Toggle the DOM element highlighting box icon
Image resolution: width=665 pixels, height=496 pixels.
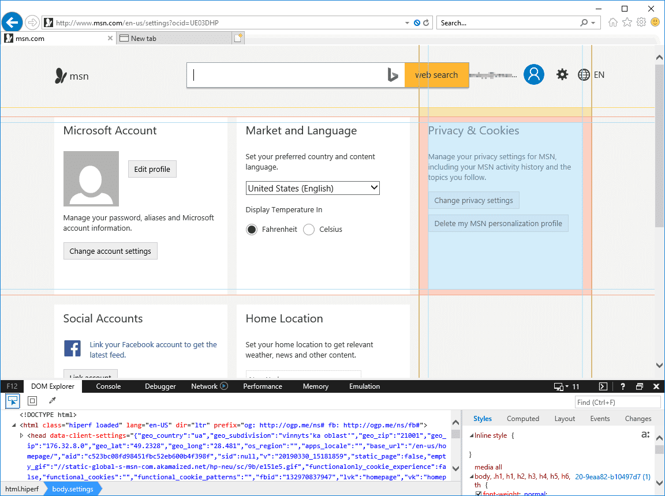(32, 400)
